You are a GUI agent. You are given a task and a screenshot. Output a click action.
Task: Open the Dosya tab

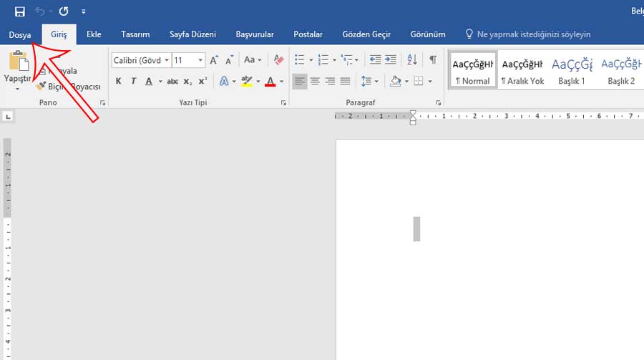(20, 34)
